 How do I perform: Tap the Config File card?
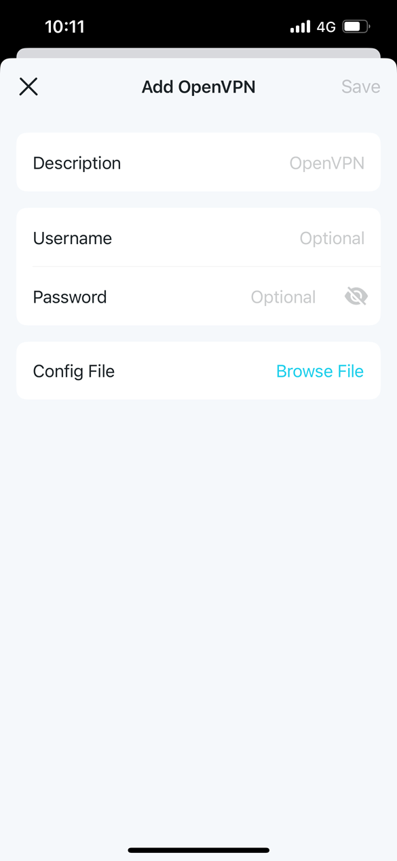coord(198,371)
